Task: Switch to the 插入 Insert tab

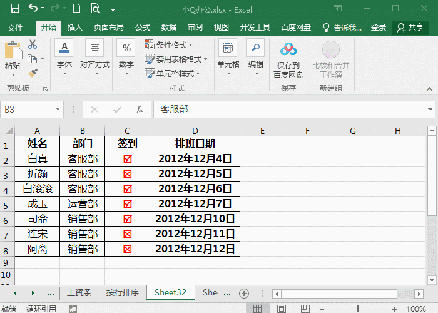Action: [x=75, y=28]
